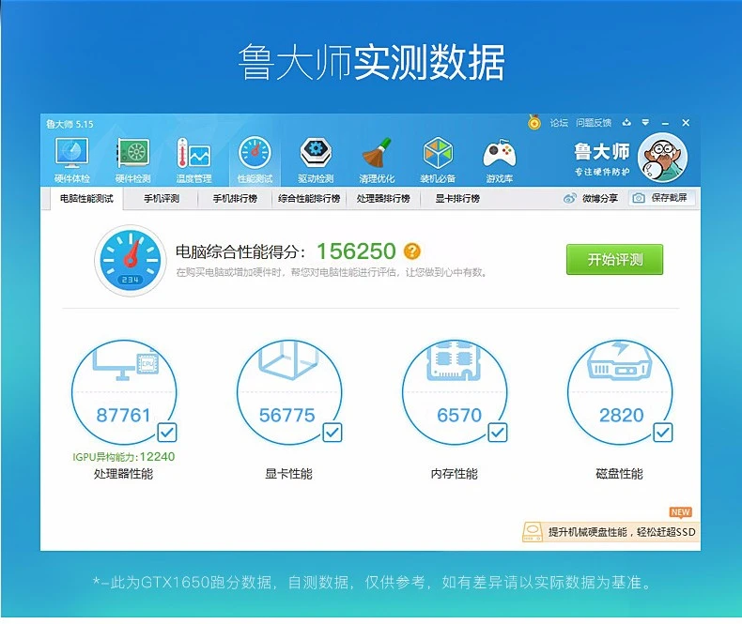Viewport: 742px width, 624px height.
Task: Click the orange NEW badge
Action: 681,512
